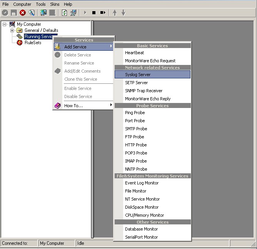This screenshot has height=249, width=257.
Task: Click the Add Service menu icon
Action: click(57, 46)
